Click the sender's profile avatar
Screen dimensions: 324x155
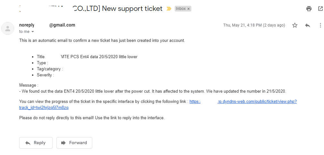coord(8,28)
